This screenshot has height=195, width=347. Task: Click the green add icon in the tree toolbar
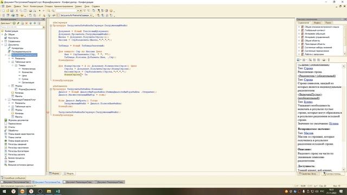pyautogui.click(x=14, y=23)
